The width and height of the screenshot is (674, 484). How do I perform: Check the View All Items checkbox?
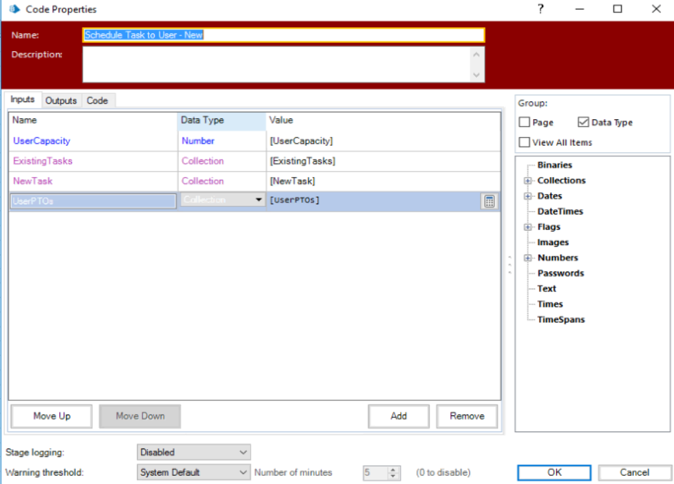pyautogui.click(x=524, y=142)
